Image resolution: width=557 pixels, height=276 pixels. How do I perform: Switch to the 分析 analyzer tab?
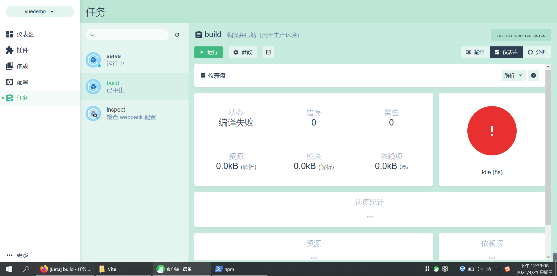coord(537,52)
